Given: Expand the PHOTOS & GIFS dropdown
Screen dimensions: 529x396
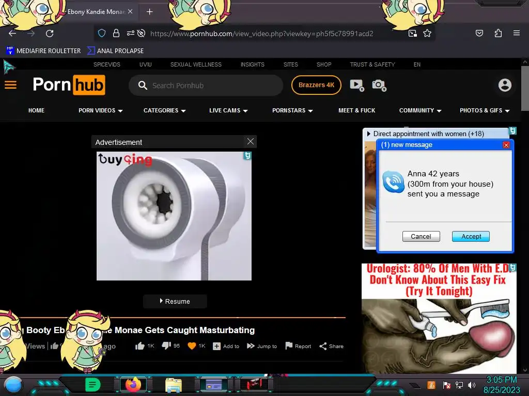Looking at the screenshot, I should 485,110.
